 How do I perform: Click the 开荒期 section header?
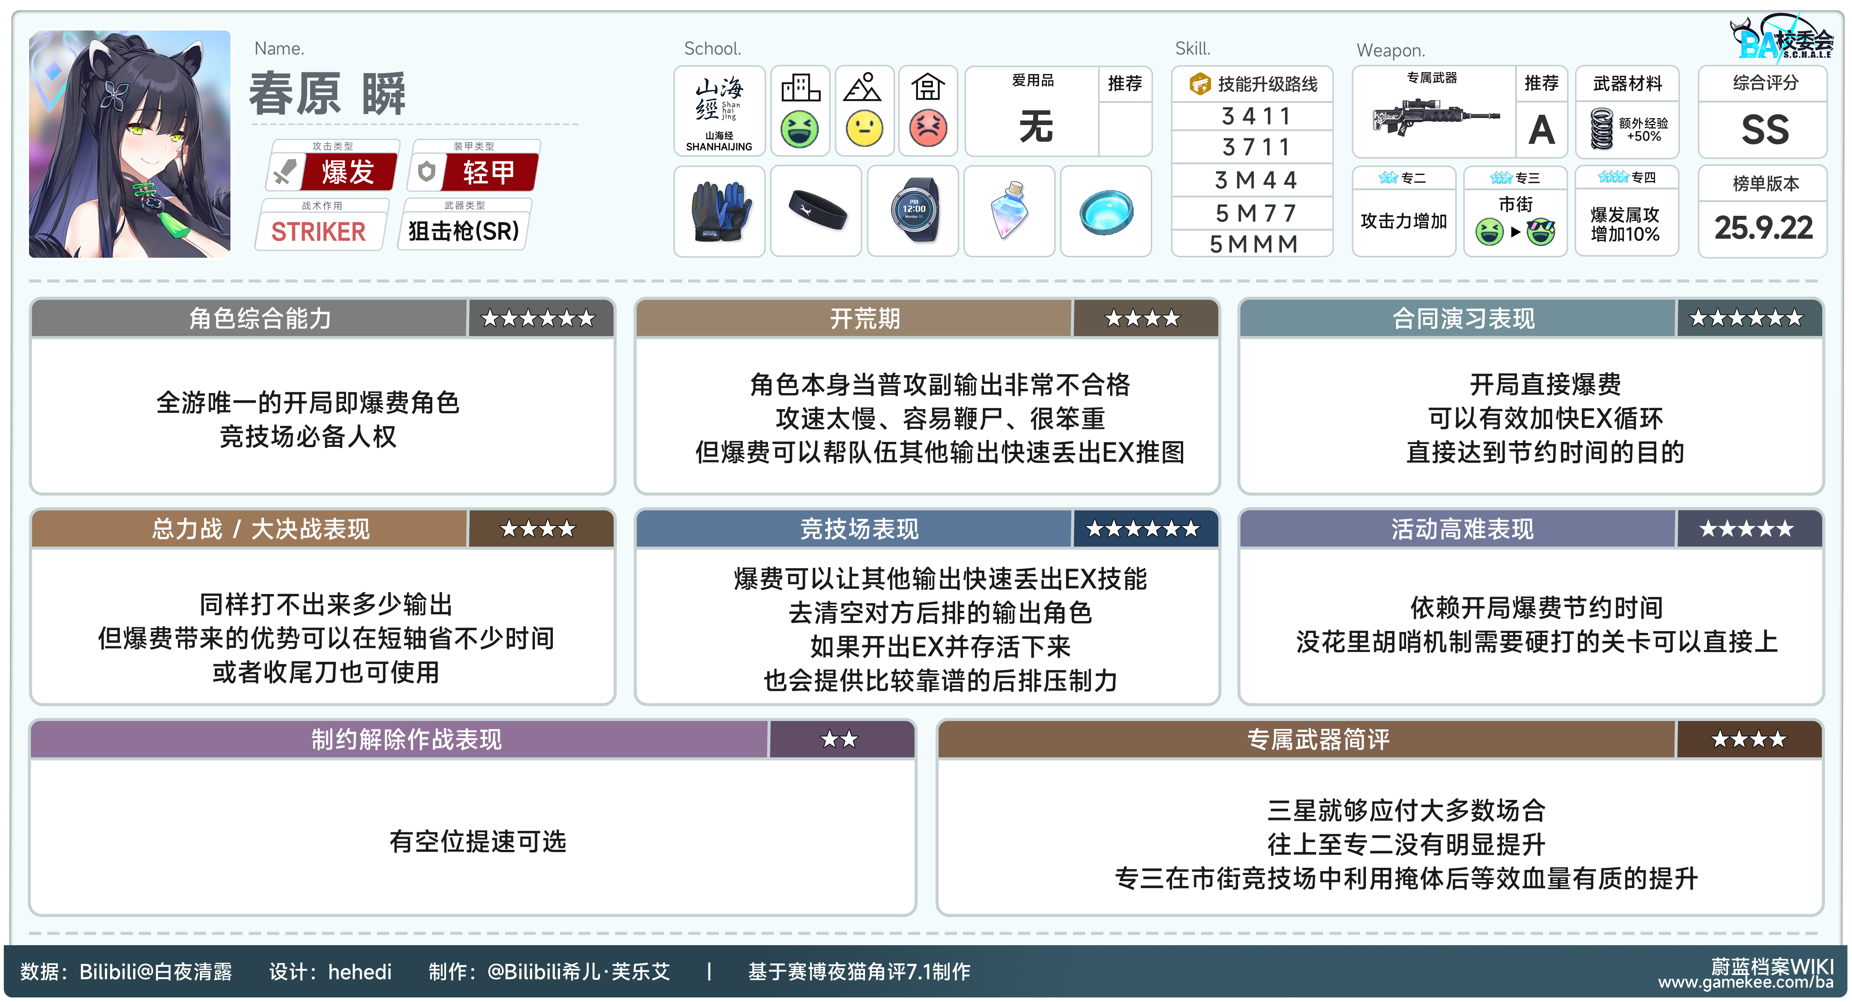tap(865, 318)
